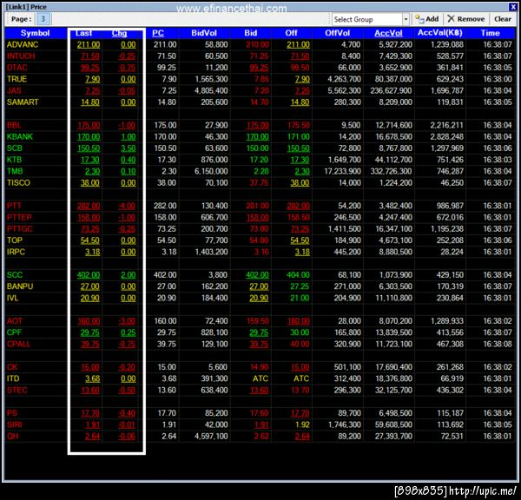Screen dimensions: 521x500
Task: Click SCC last price 402.00
Action: pyautogui.click(x=89, y=275)
